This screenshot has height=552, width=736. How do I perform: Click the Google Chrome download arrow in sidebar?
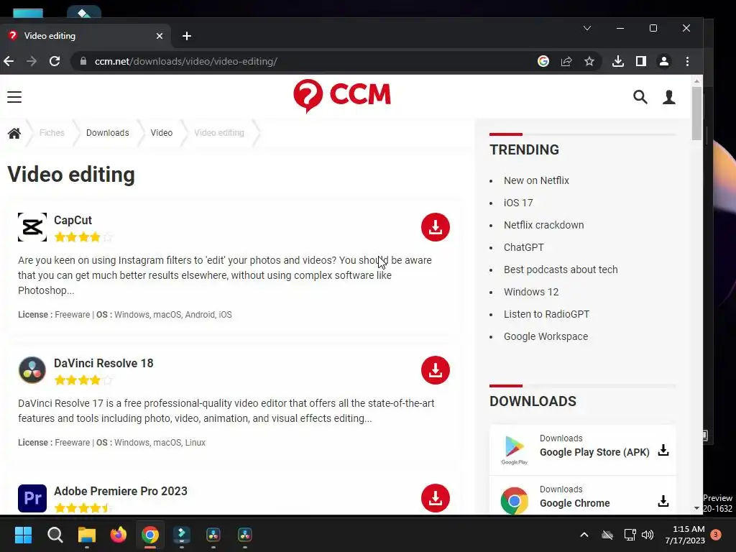(x=663, y=501)
